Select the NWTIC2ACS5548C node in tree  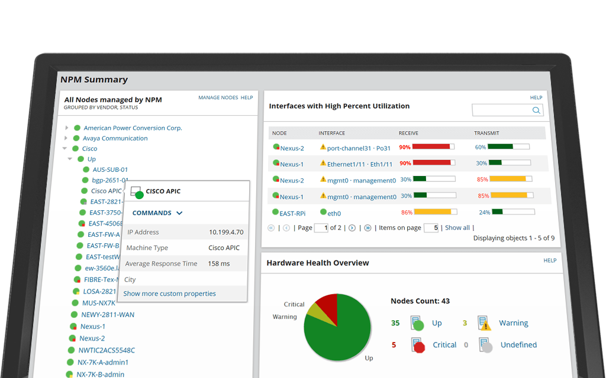pyautogui.click(x=107, y=350)
